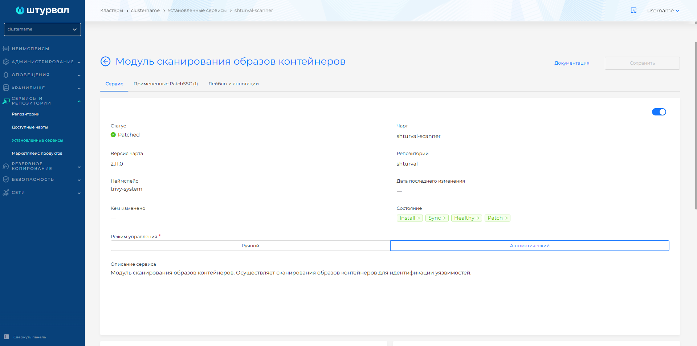Keep Автоматический management mode selected
Viewport: 697px width, 346px height.
coord(530,245)
